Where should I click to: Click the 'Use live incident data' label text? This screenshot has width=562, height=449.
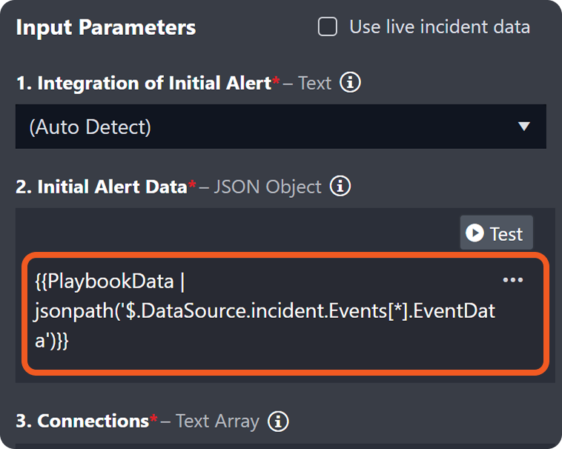coord(440,27)
